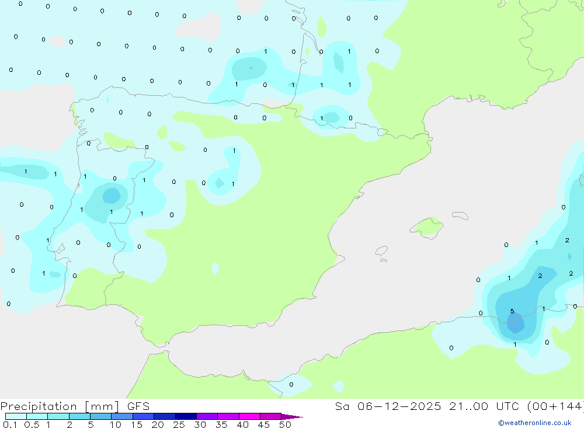Click the '(00+144)' forecast hour text
Image resolution: width=584 pixels, height=428 pixels.
(555, 406)
